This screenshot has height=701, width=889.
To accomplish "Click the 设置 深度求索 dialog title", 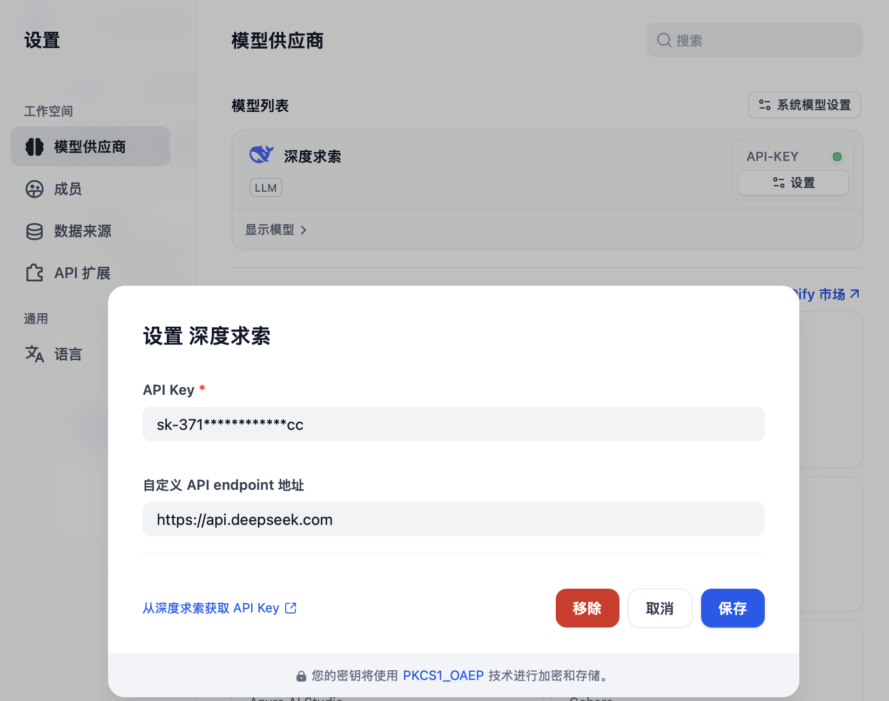I will coord(207,336).
